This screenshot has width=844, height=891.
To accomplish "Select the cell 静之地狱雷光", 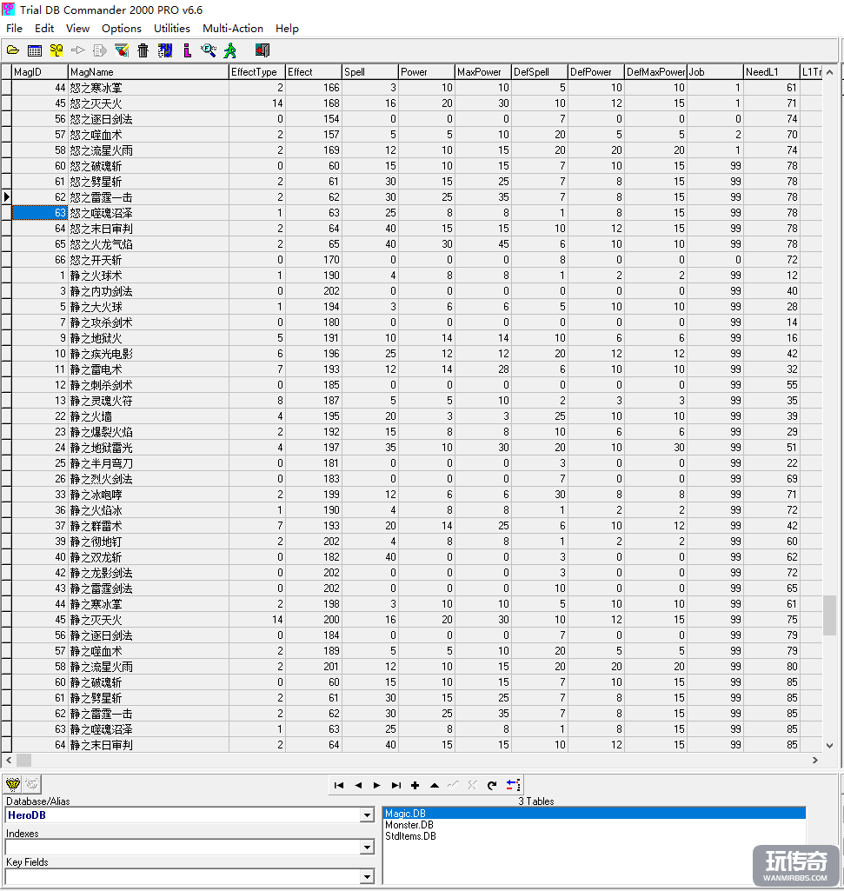I will coord(149,448).
